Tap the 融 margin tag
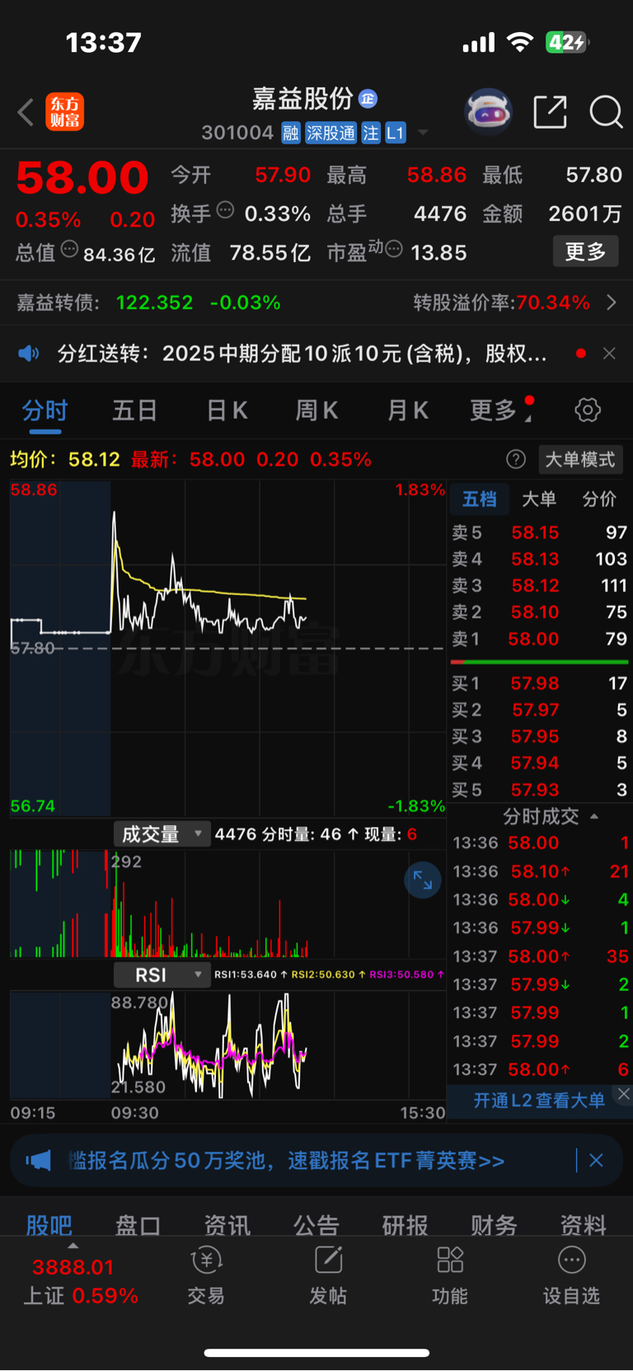 (290, 133)
